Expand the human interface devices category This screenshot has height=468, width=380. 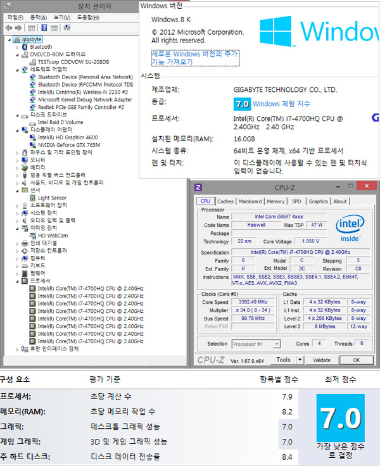tap(17, 349)
